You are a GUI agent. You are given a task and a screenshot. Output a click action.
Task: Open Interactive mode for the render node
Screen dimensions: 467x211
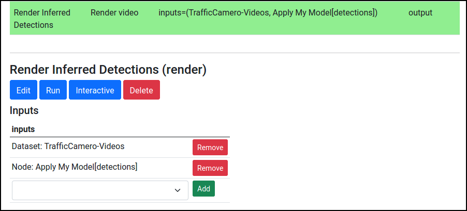point(95,90)
